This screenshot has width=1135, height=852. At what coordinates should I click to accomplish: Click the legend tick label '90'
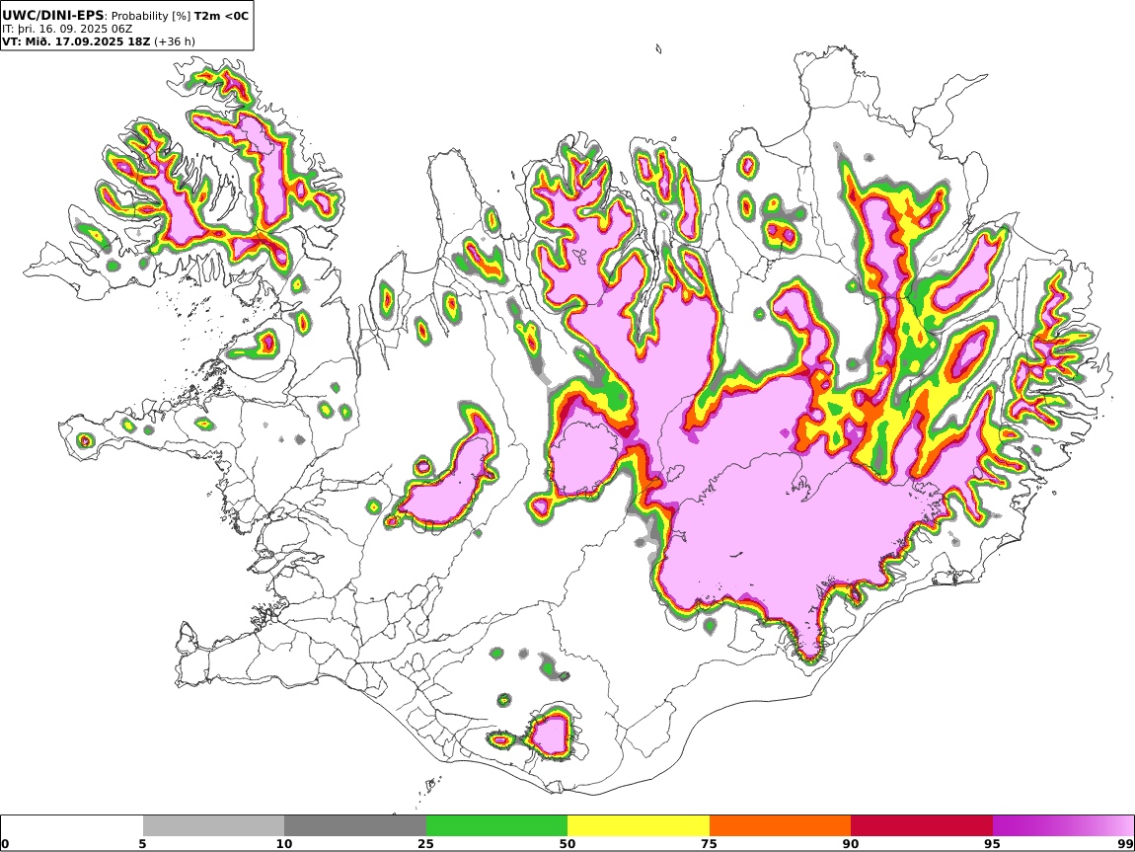pyautogui.click(x=851, y=844)
